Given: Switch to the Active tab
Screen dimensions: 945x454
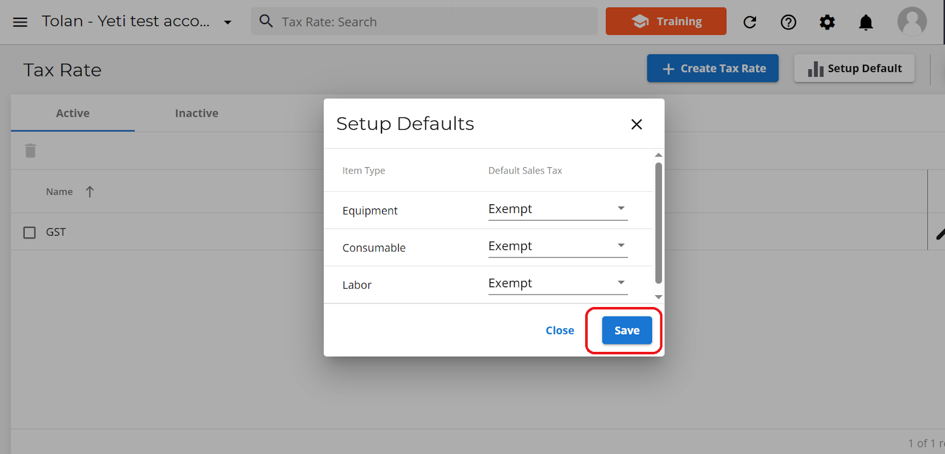Looking at the screenshot, I should click(73, 113).
